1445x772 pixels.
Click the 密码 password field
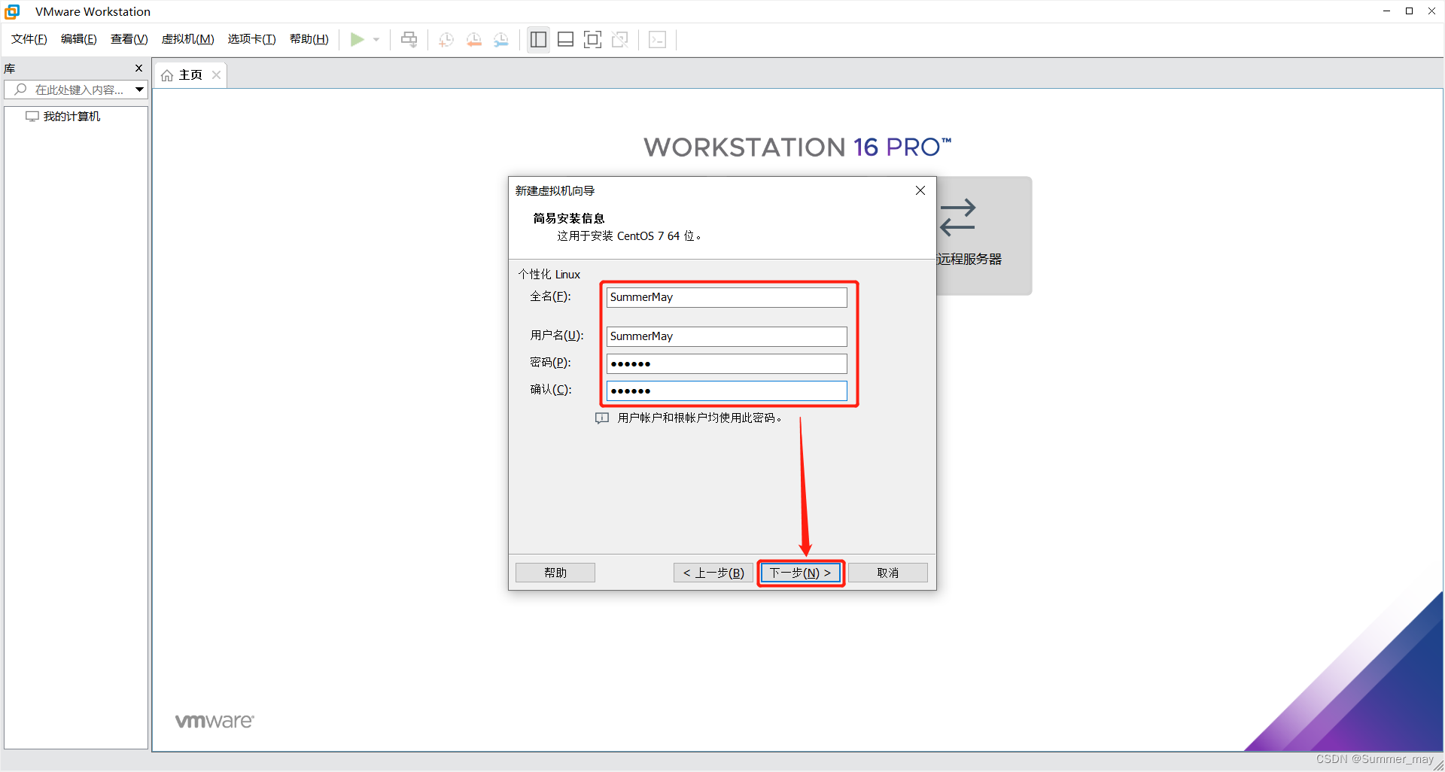click(x=726, y=363)
